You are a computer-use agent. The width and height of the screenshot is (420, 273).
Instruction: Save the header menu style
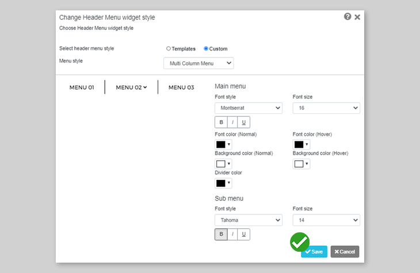[314, 252]
